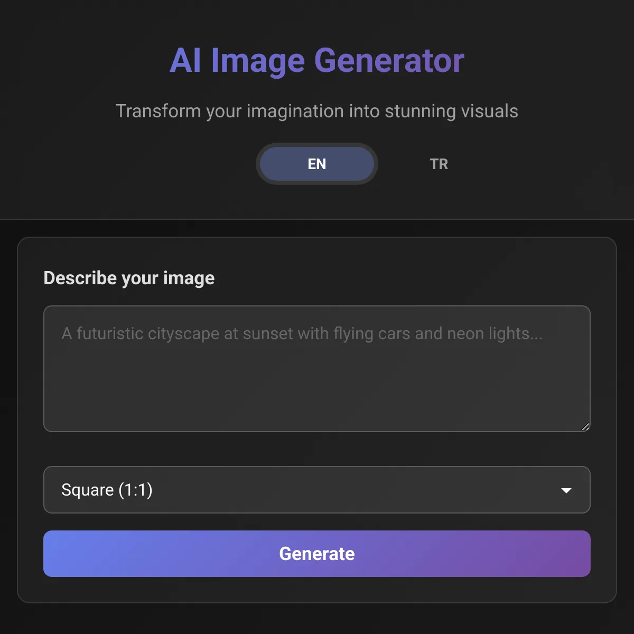Click the small triangle on the ratio selector
Image resolution: width=634 pixels, height=634 pixels.
[566, 490]
